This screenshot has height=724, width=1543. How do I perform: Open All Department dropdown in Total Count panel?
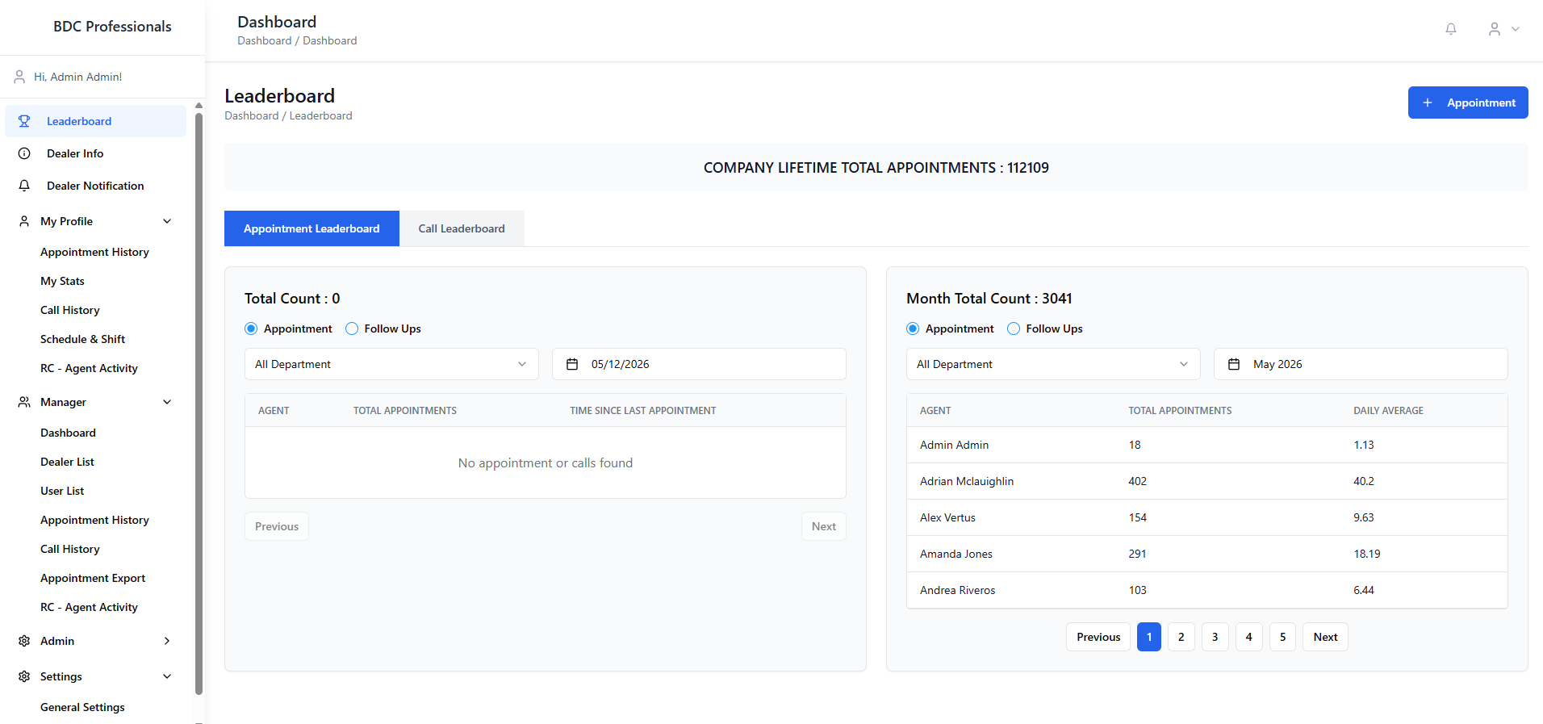[391, 364]
